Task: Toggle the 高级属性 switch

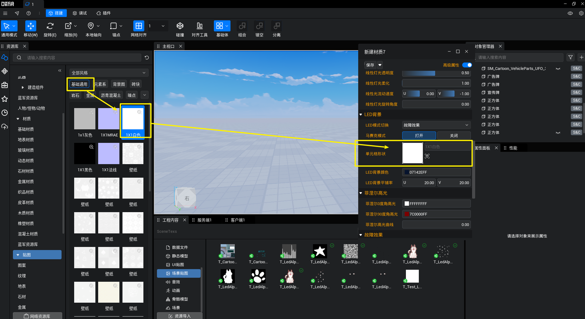Action: 467,65
